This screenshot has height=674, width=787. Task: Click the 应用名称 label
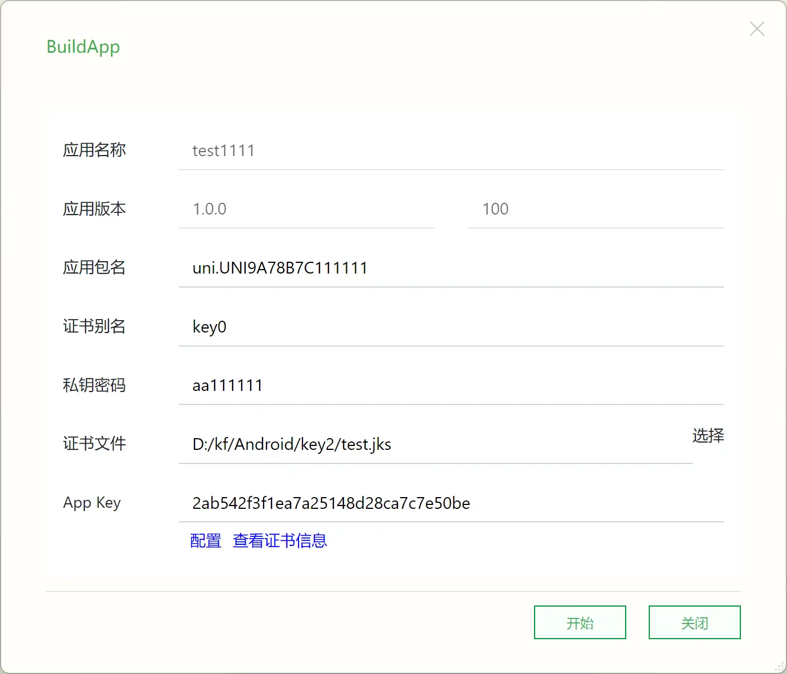pos(94,150)
